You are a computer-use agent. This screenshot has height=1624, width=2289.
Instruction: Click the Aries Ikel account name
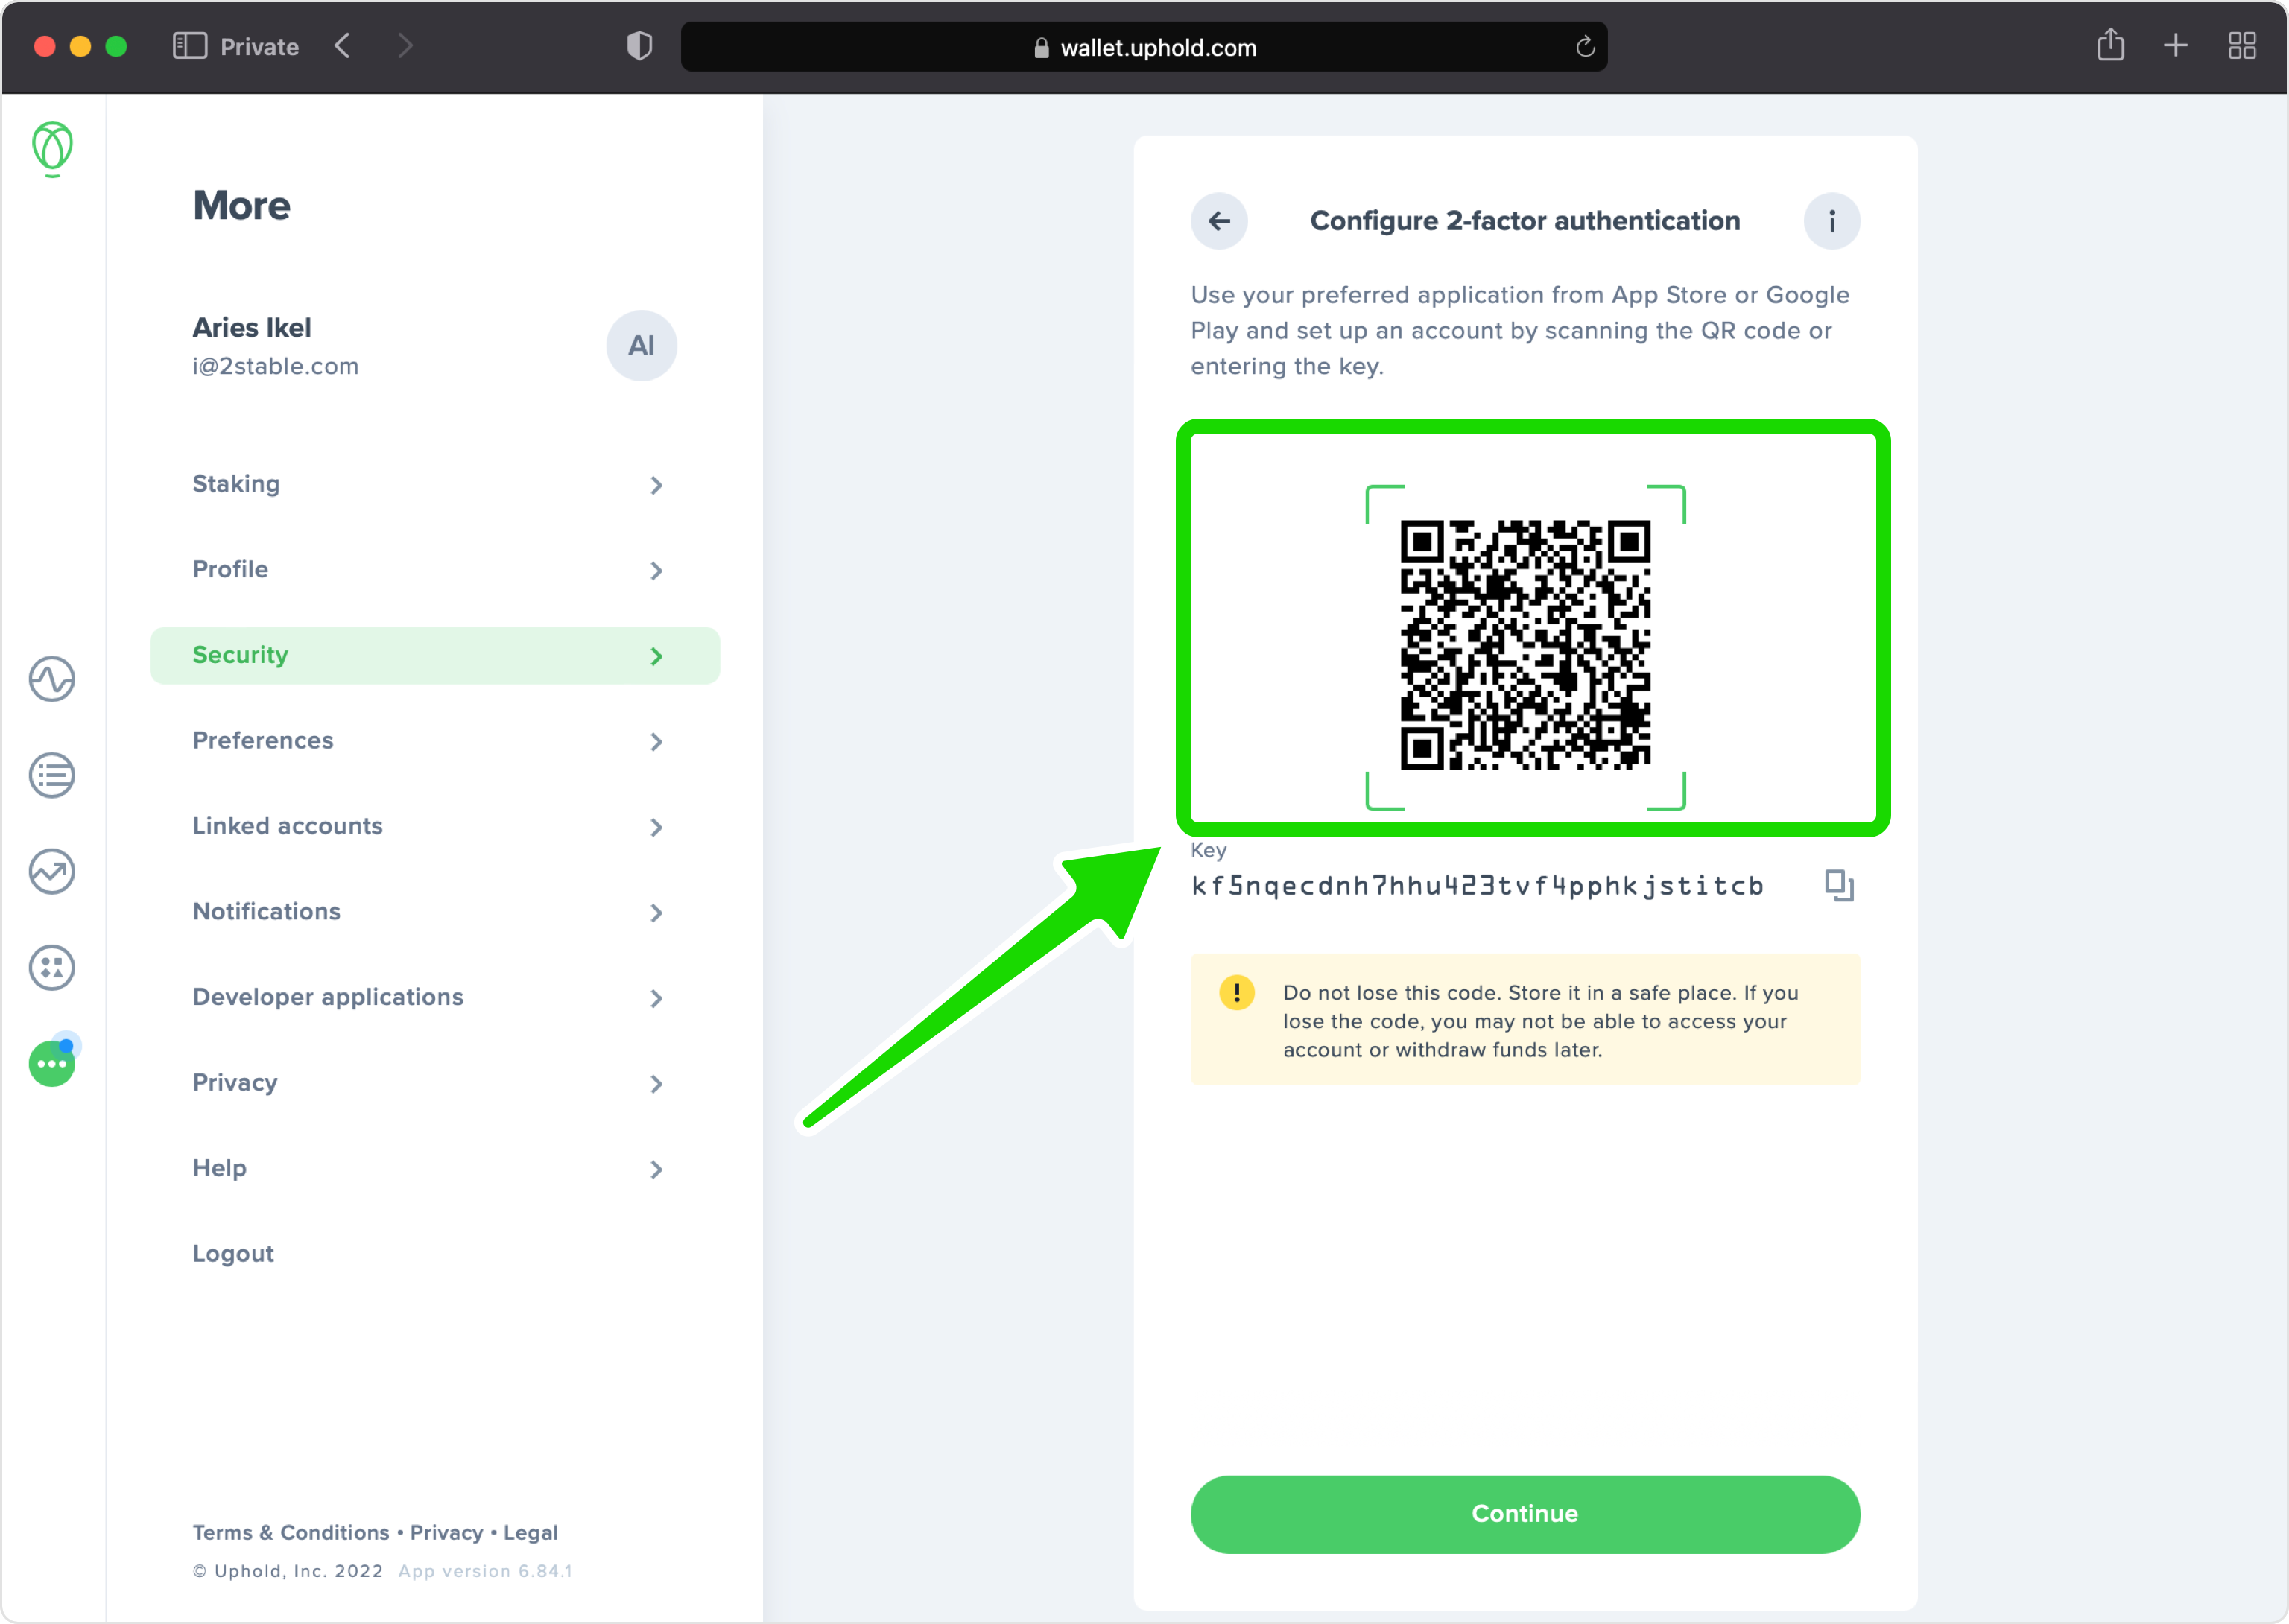[x=252, y=328]
